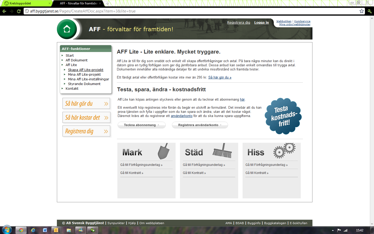The image size is (374, 234).
Task: Click the Mark shovel image
Action: [x=164, y=151]
